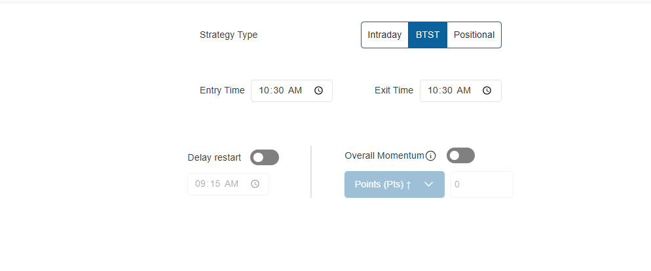The image size is (651, 271).
Task: Click the hour segment of Exit Time
Action: coord(434,91)
